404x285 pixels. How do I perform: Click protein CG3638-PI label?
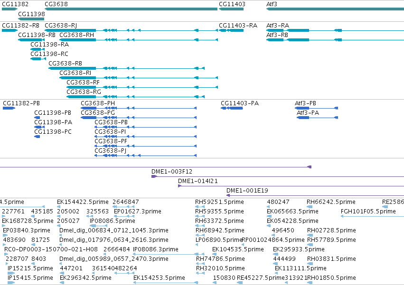click(110, 132)
